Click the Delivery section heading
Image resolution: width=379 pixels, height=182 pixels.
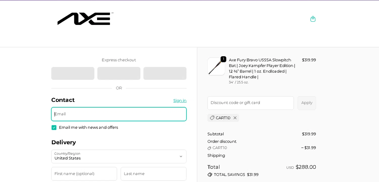tap(64, 142)
